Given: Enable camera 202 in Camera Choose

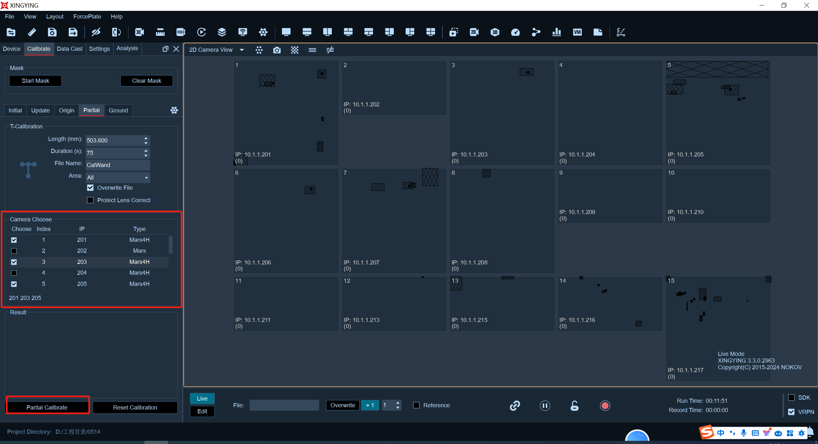Looking at the screenshot, I should pos(14,251).
